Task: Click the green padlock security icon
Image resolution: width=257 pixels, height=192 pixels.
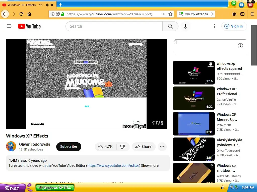Action: [x=62, y=14]
